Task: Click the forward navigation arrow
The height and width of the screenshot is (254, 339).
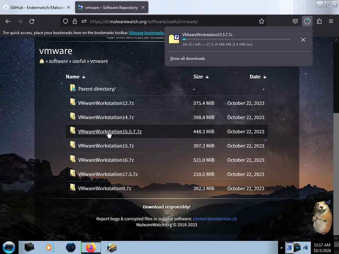Action: coord(20,21)
